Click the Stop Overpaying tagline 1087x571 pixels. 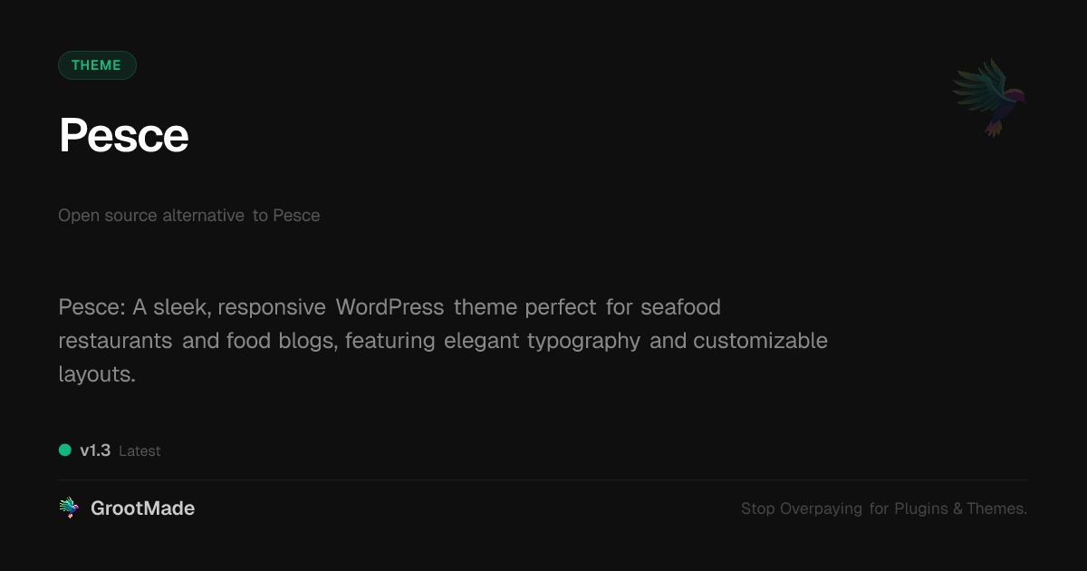[884, 508]
